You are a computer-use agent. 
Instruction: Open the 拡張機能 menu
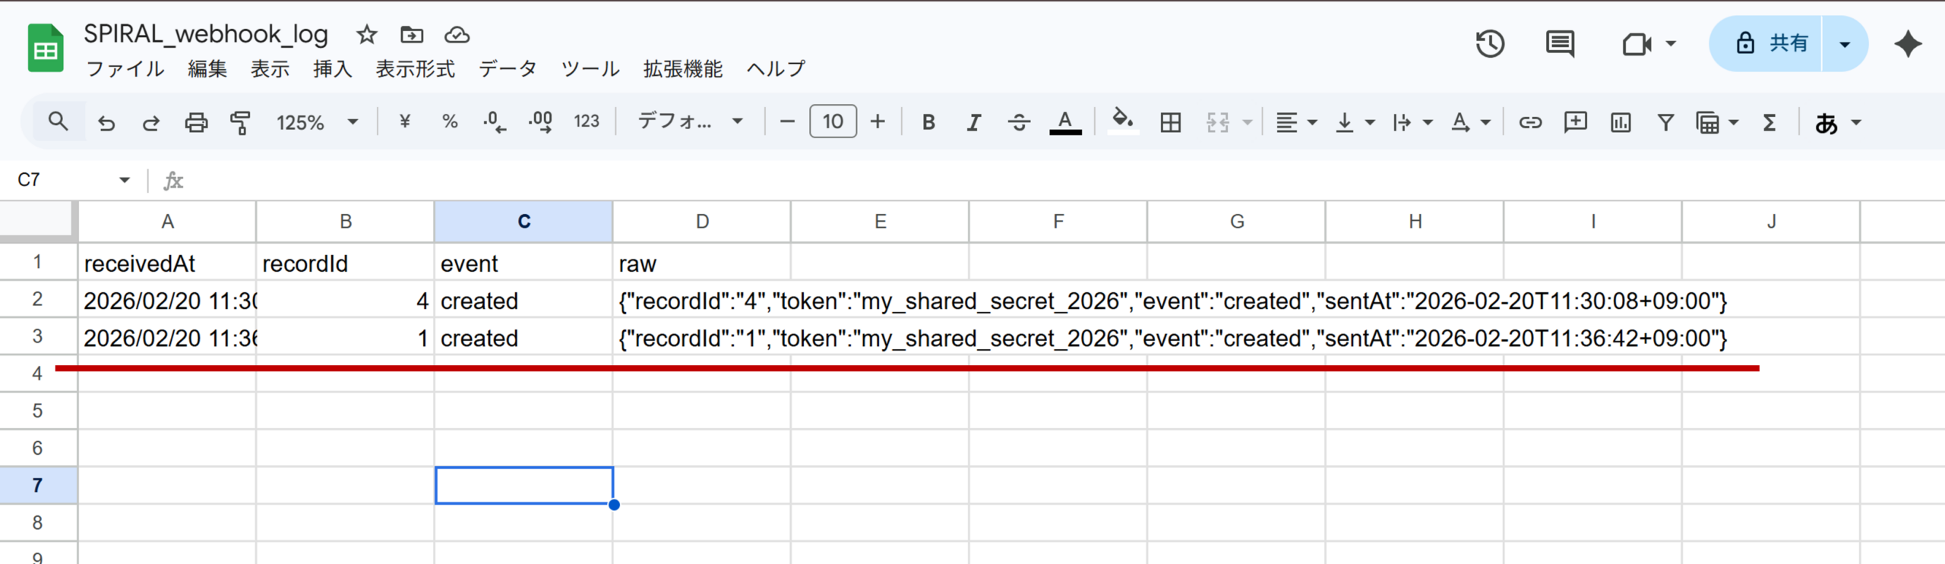pos(682,69)
